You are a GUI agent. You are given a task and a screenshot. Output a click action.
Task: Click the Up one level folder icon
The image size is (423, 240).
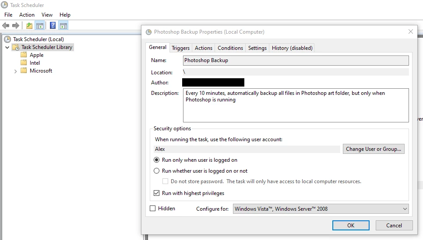[29, 26]
